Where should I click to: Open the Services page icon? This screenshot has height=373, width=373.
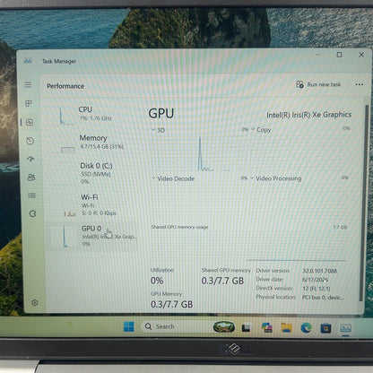point(32,213)
